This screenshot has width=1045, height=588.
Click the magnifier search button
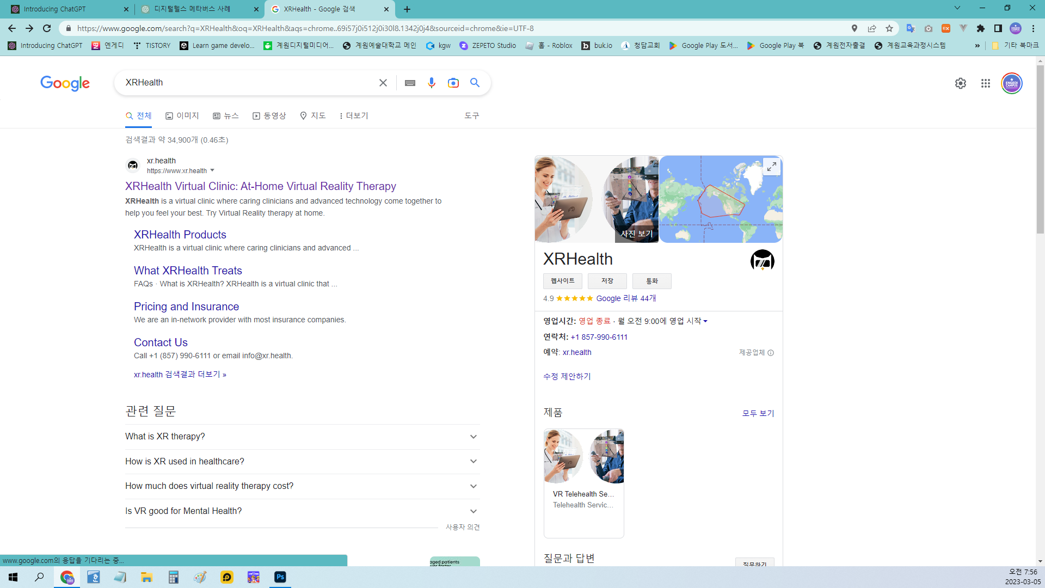click(475, 83)
